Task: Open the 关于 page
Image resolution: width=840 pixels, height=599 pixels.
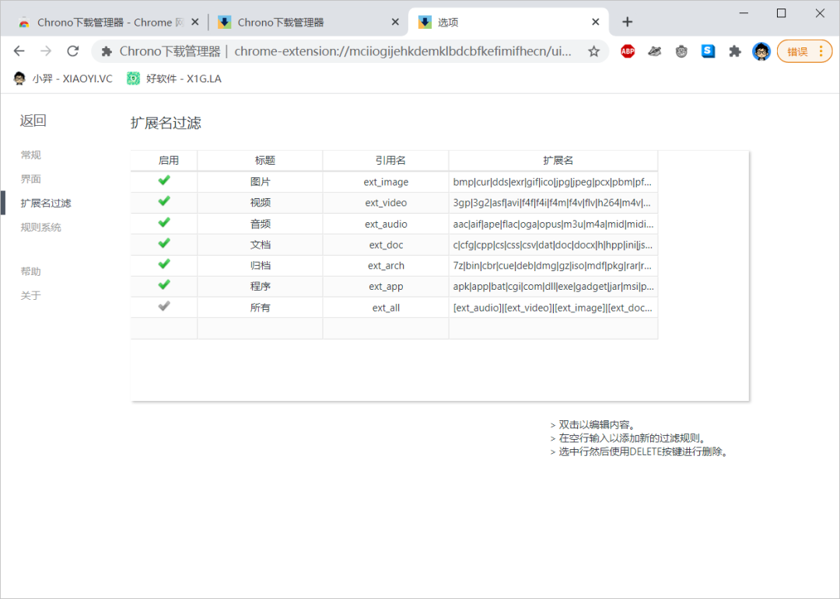Action: (30, 295)
